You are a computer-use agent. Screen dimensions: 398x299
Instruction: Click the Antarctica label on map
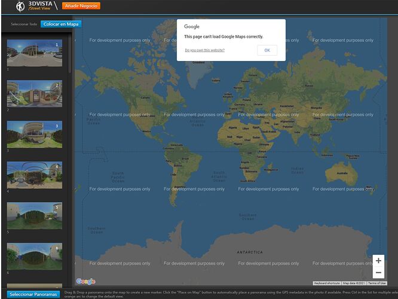[250, 252]
